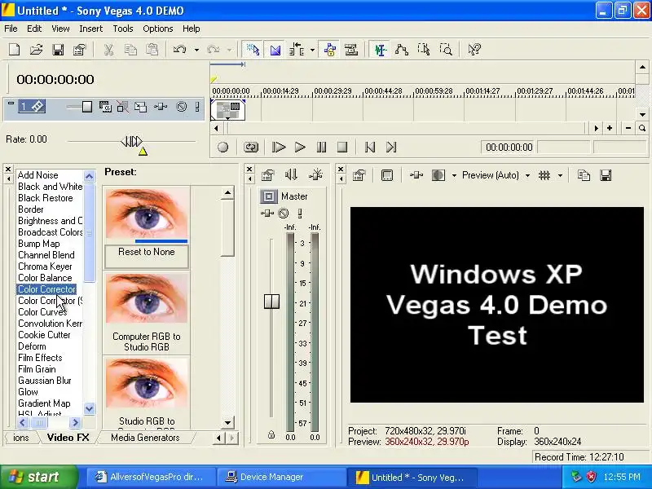Switch to Video FX tab
The width and height of the screenshot is (652, 489).
(x=68, y=438)
